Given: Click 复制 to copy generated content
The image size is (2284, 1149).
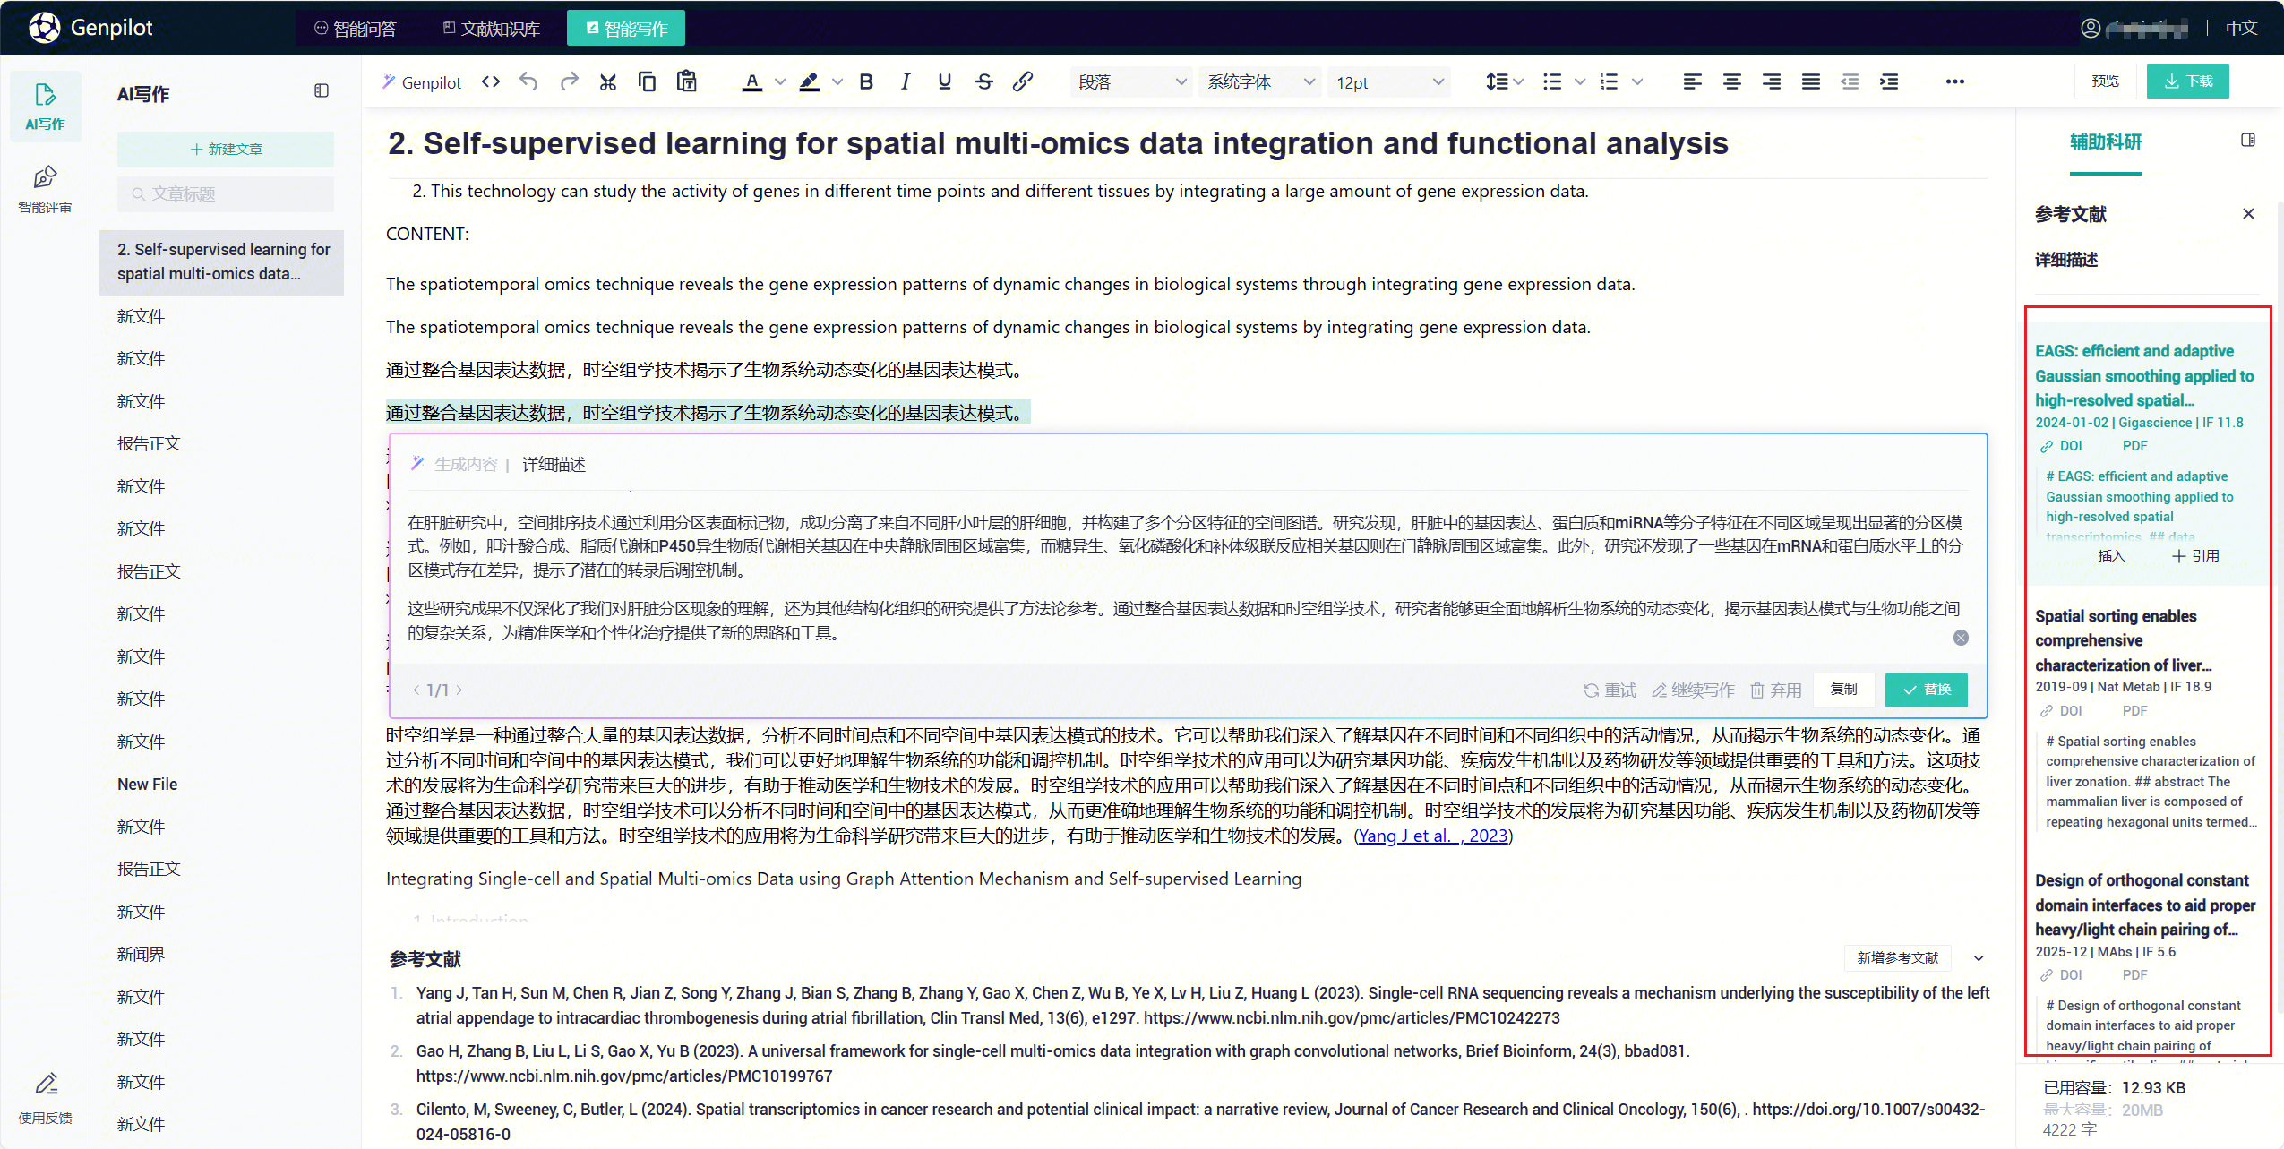Looking at the screenshot, I should (1844, 690).
